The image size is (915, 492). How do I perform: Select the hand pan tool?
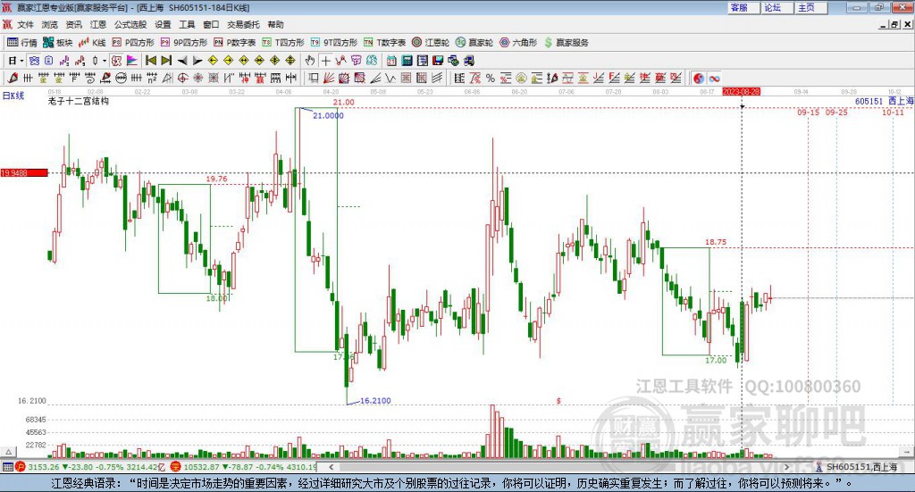point(310,61)
